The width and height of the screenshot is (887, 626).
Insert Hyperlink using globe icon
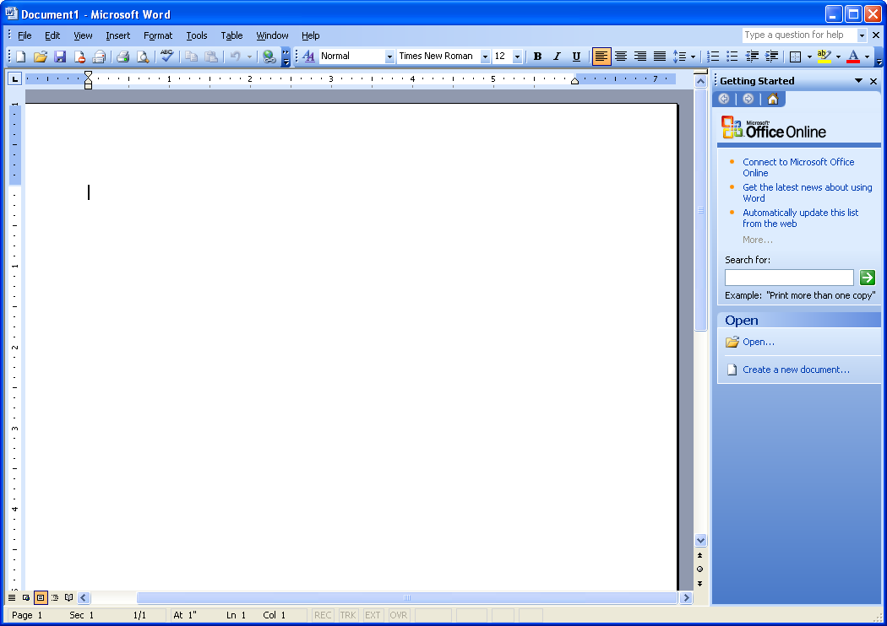(x=269, y=57)
